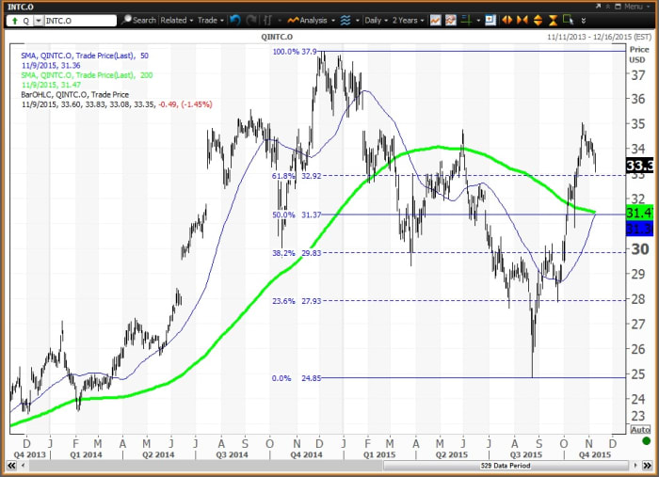Click the toolbar overflow double-chevron

(x=584, y=20)
